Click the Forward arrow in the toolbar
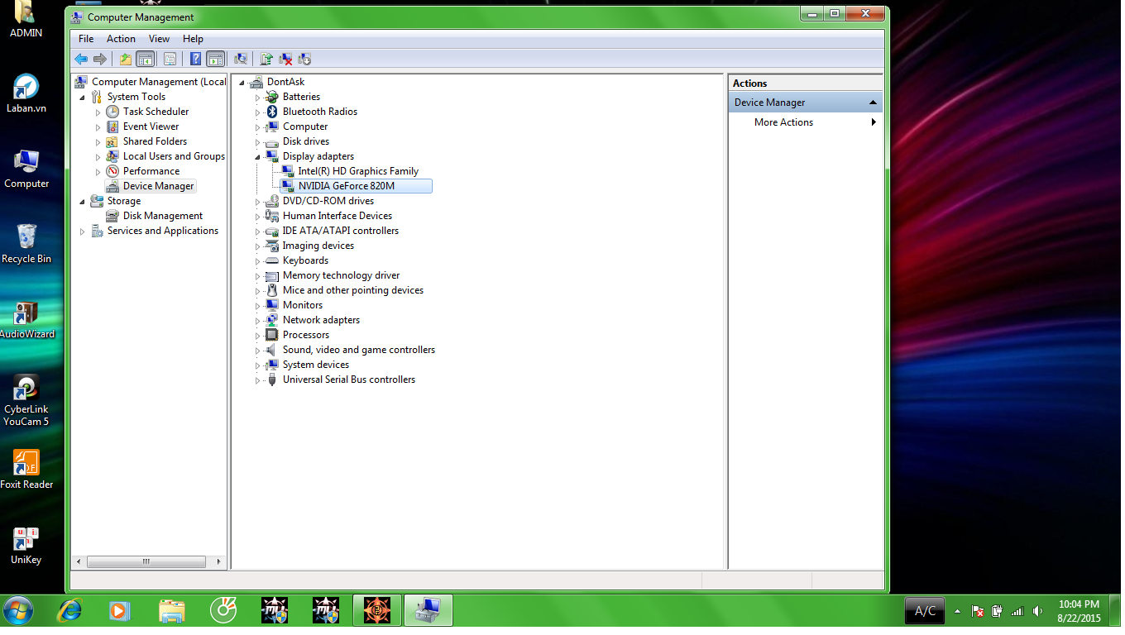 tap(100, 59)
